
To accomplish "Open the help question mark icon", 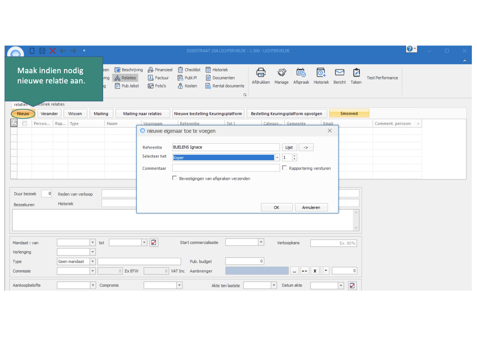I will pyautogui.click(x=410, y=49).
